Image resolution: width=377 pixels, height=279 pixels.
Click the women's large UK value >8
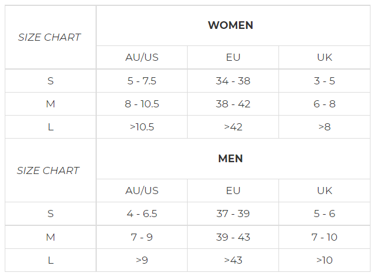324,127
